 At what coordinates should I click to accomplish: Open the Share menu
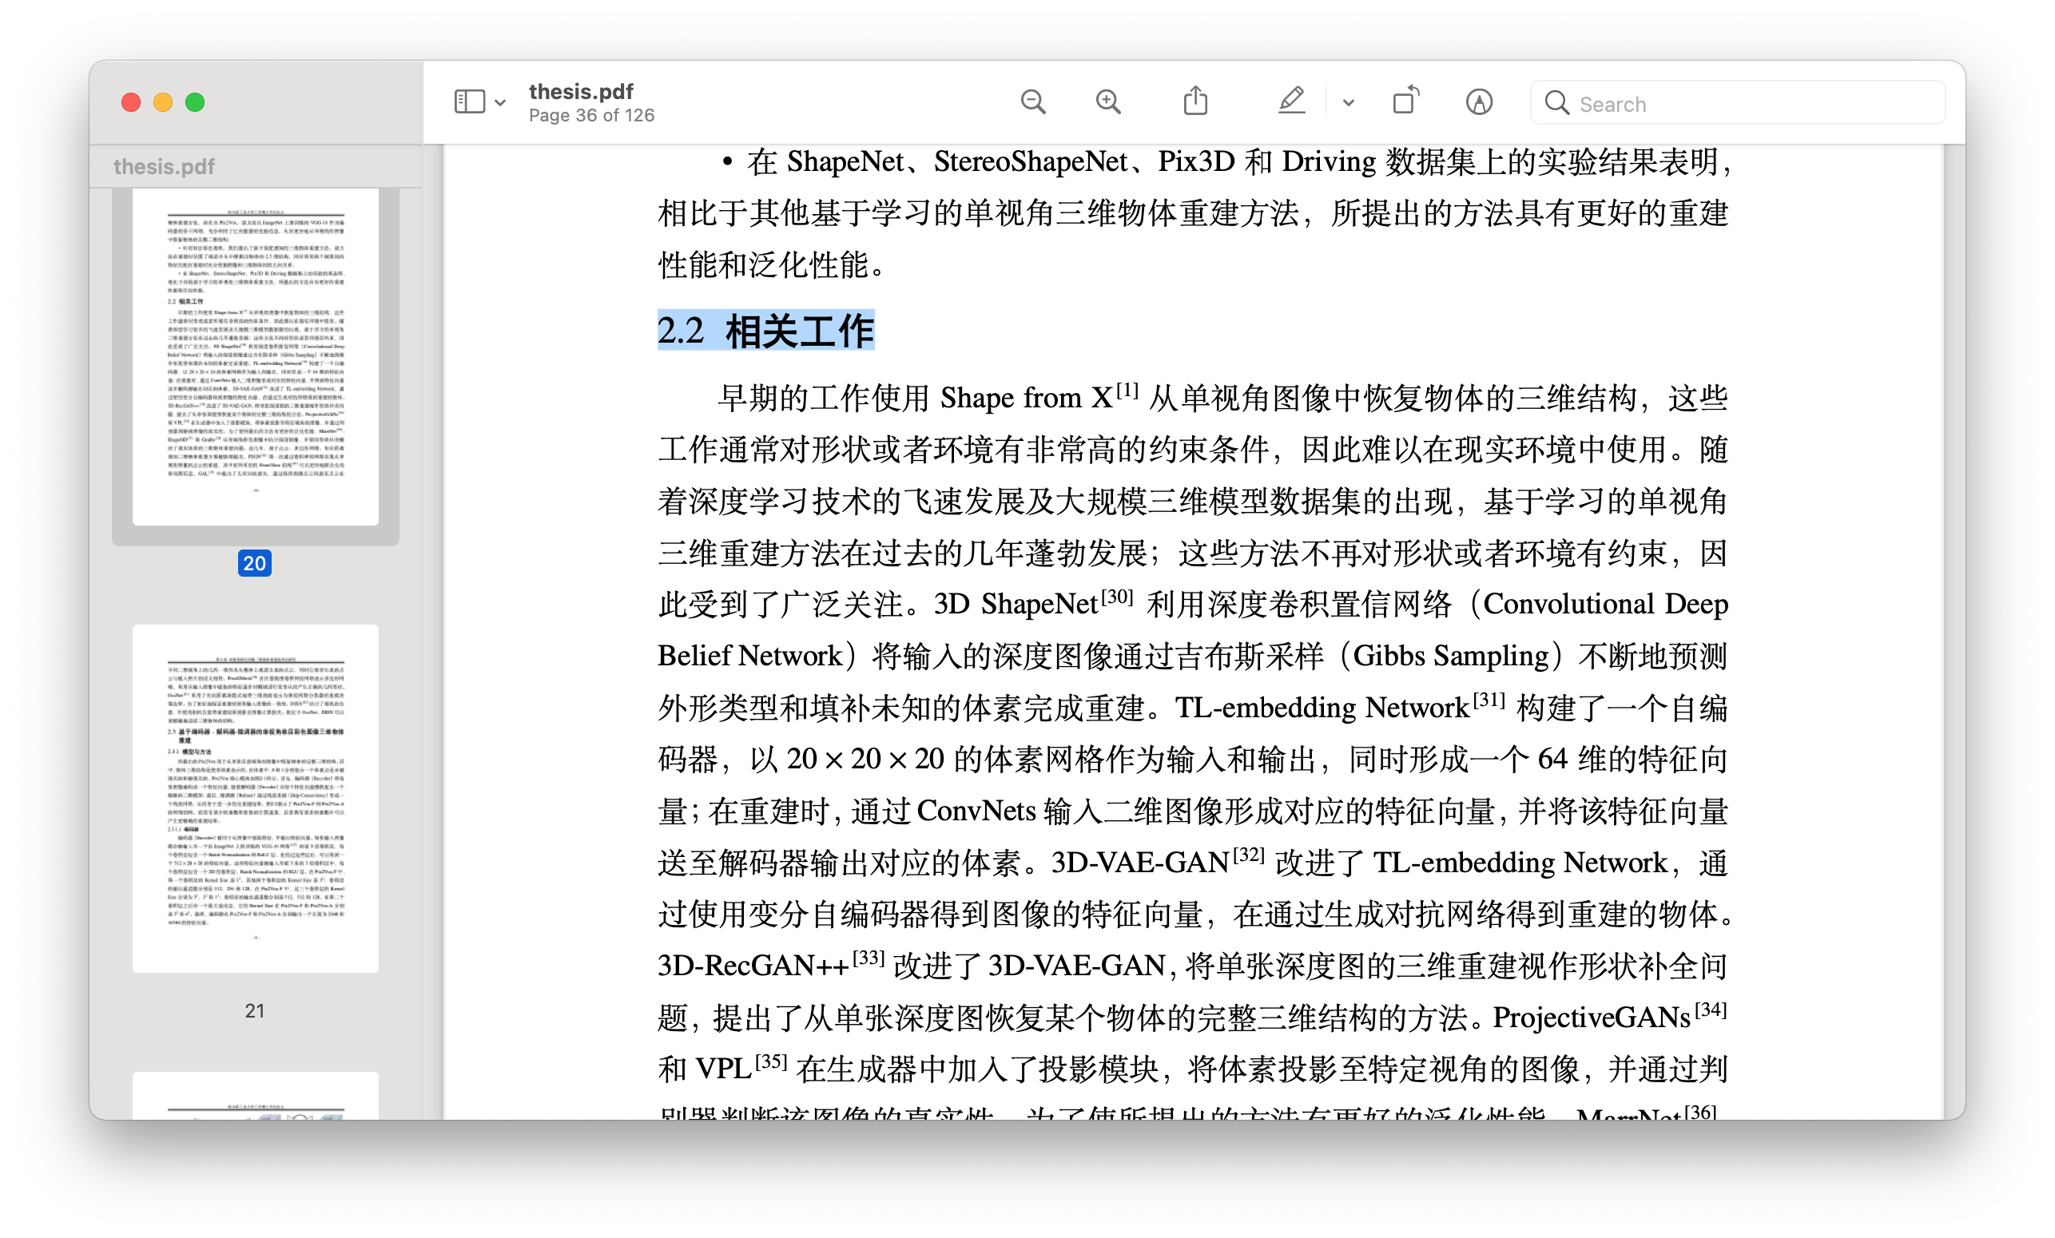point(1194,100)
